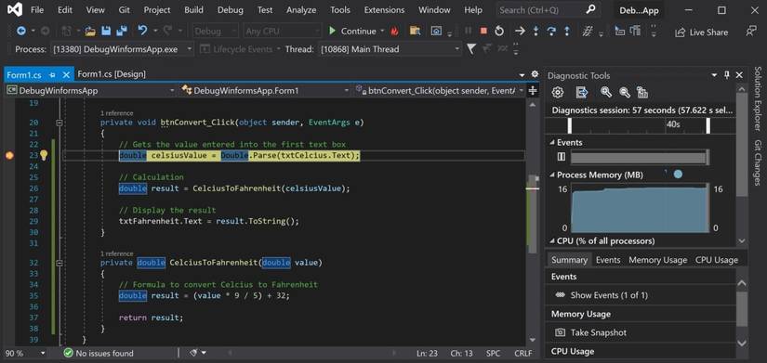Image resolution: width=767 pixels, height=363 pixels.
Task: Click the Step Into icon
Action: 536,32
